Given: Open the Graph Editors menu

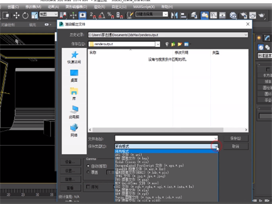Looking at the screenshot, I should 76,7.
